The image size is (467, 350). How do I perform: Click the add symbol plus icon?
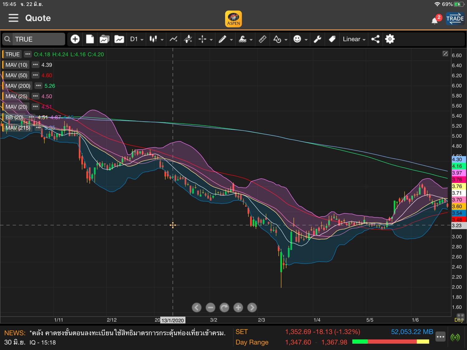75,39
